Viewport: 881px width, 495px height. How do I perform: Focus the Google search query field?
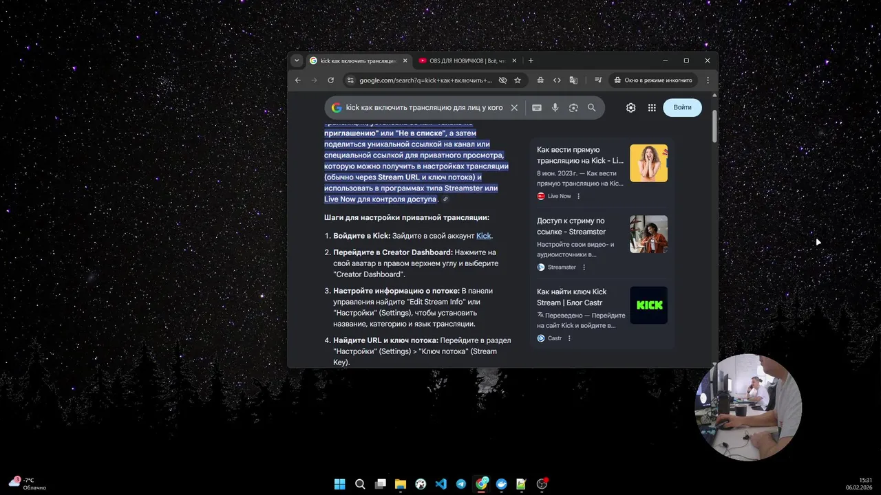[424, 108]
